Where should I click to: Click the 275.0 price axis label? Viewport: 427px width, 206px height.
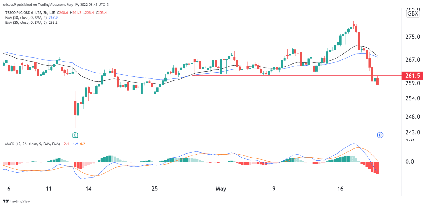click(412, 37)
